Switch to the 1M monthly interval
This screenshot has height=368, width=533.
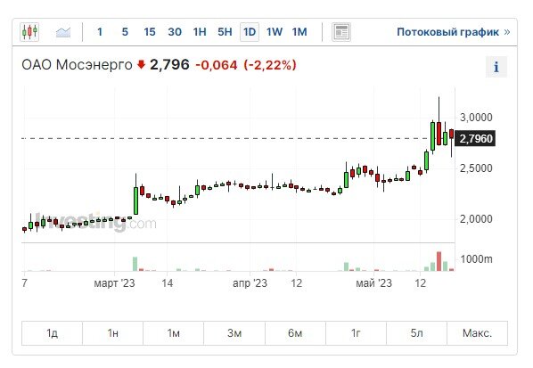[299, 32]
